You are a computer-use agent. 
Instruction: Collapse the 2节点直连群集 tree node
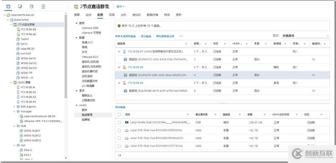[x=11, y=24]
